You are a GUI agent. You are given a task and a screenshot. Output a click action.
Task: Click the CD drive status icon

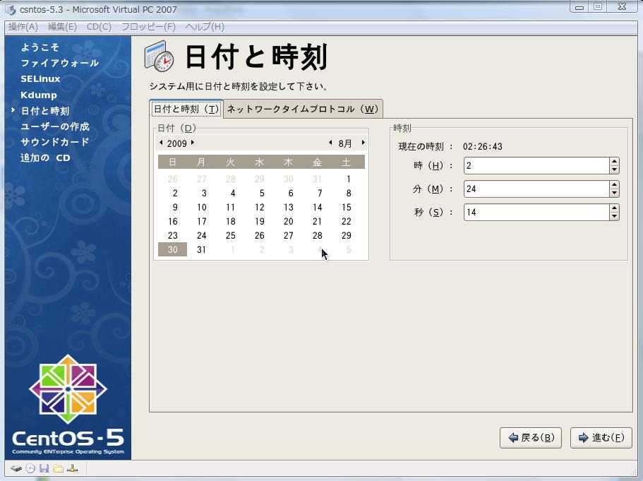pyautogui.click(x=30, y=468)
